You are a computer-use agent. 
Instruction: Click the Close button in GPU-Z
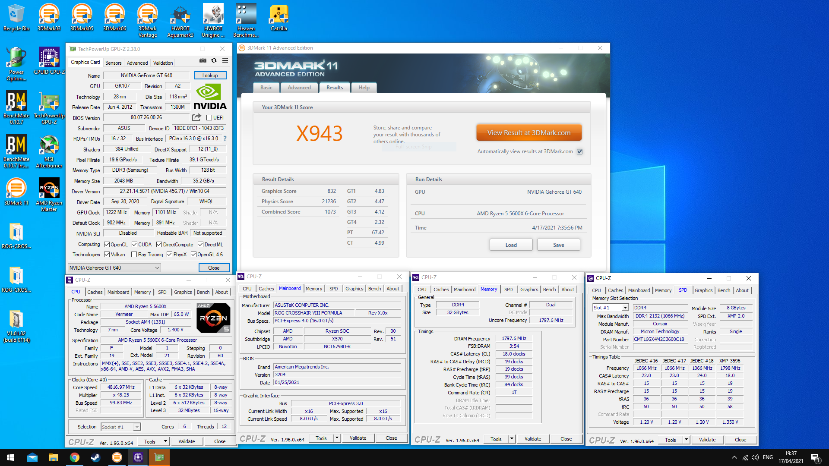(x=214, y=268)
